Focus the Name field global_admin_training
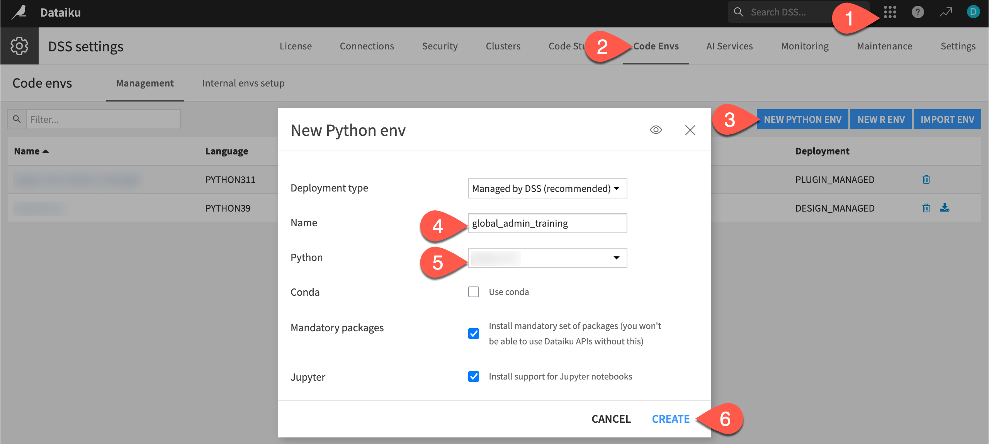The image size is (989, 444). [x=547, y=223]
